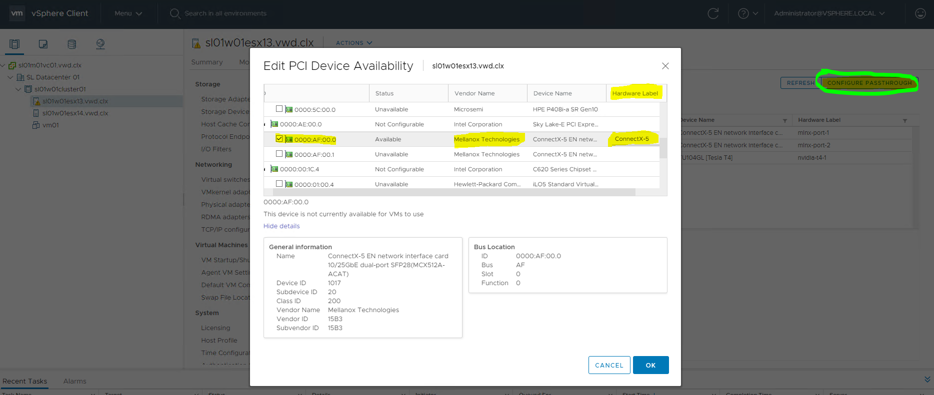
Task: Click the search magnifier icon
Action: pos(174,13)
